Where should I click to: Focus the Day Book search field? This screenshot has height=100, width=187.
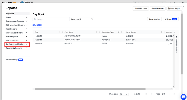click(x=51, y=19)
